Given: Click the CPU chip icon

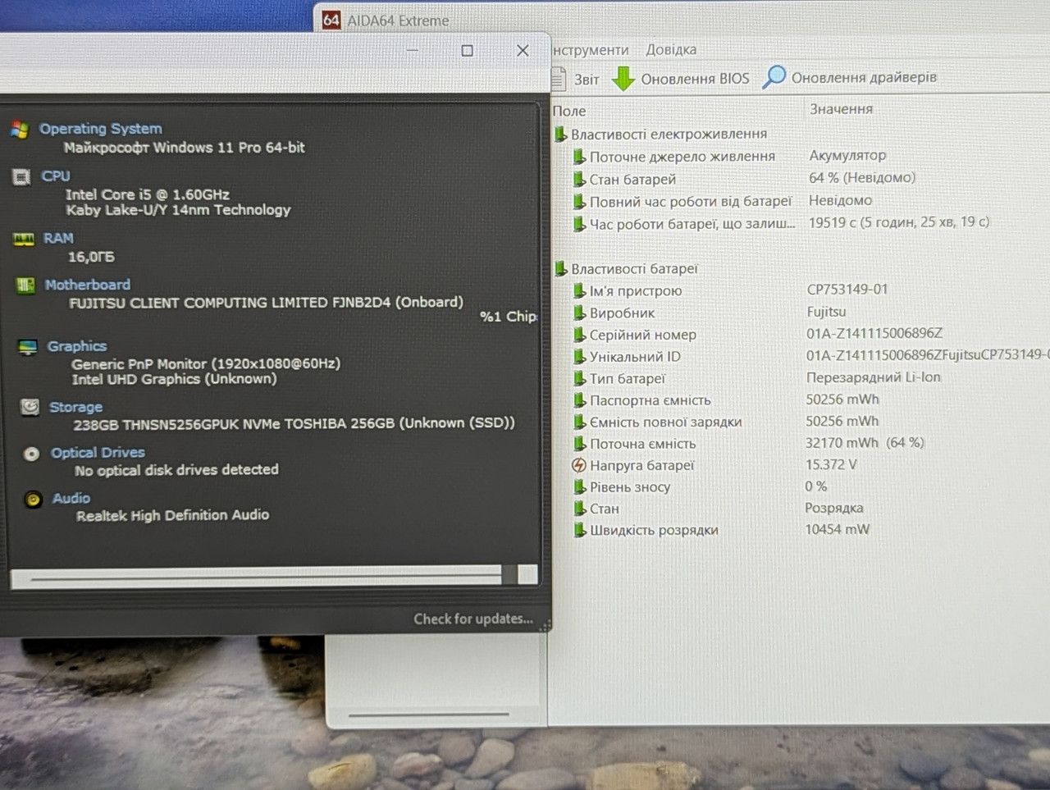Looking at the screenshot, I should (x=23, y=176).
